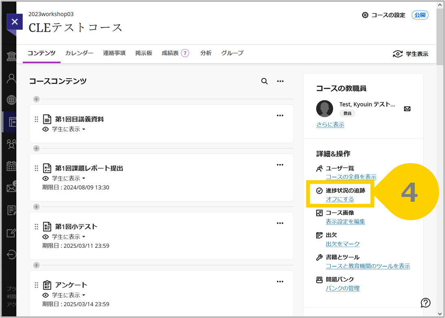Screen dimensions: 445x318
Task: Open visibility dropdown for 第1回小テスト
Action: (x=64, y=237)
